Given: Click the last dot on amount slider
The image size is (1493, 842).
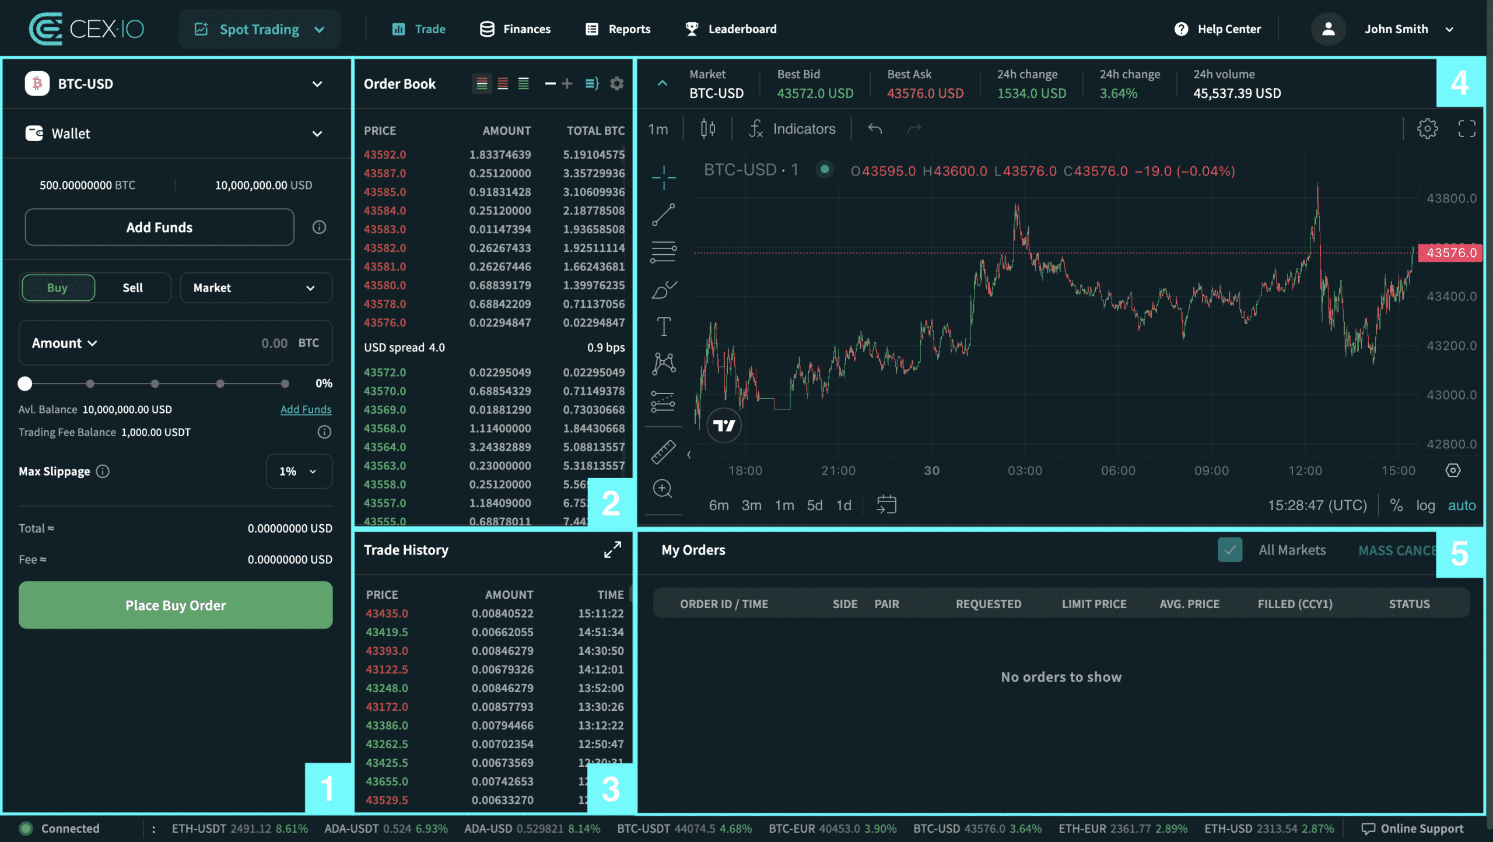Looking at the screenshot, I should click(285, 383).
